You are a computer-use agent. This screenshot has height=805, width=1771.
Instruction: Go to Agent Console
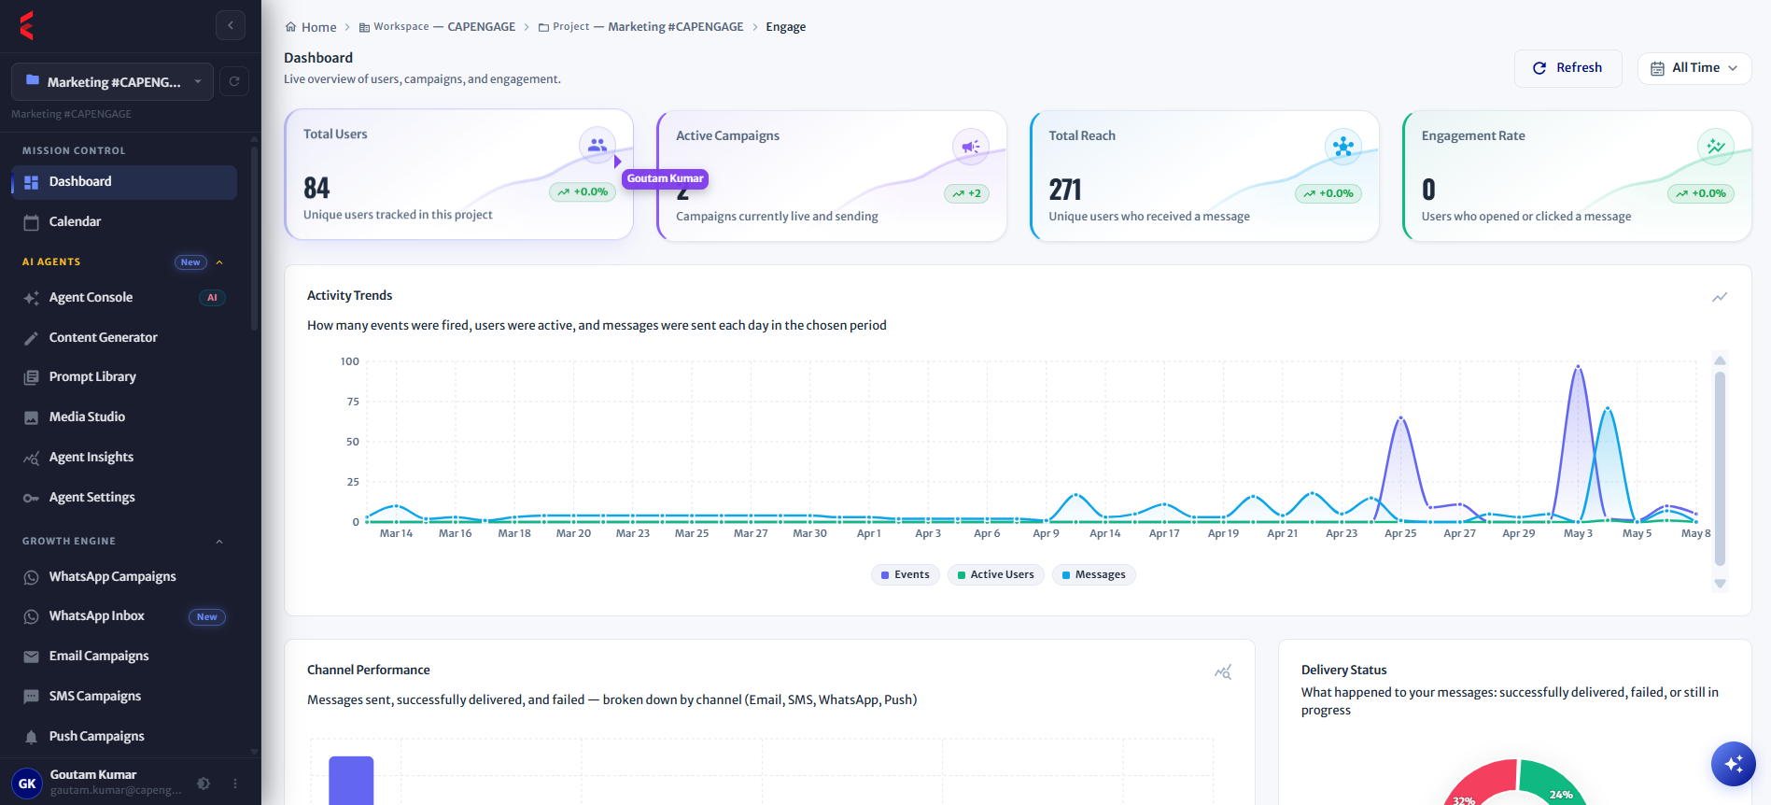[124, 298]
